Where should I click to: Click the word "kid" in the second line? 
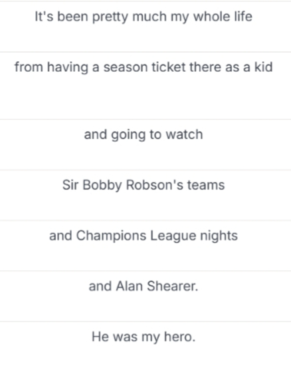(264, 67)
